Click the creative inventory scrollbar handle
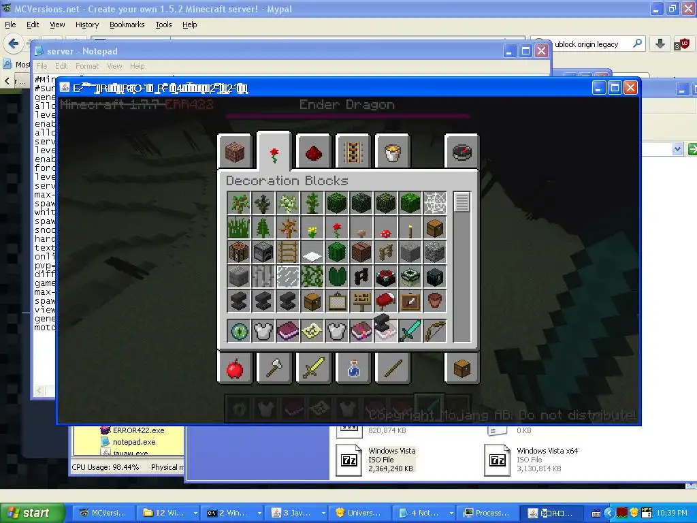This screenshot has height=523, width=697. [x=462, y=202]
